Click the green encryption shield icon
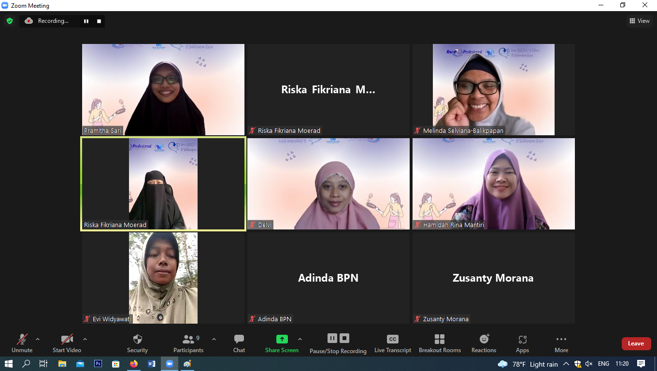This screenshot has height=371, width=657. tap(9, 21)
